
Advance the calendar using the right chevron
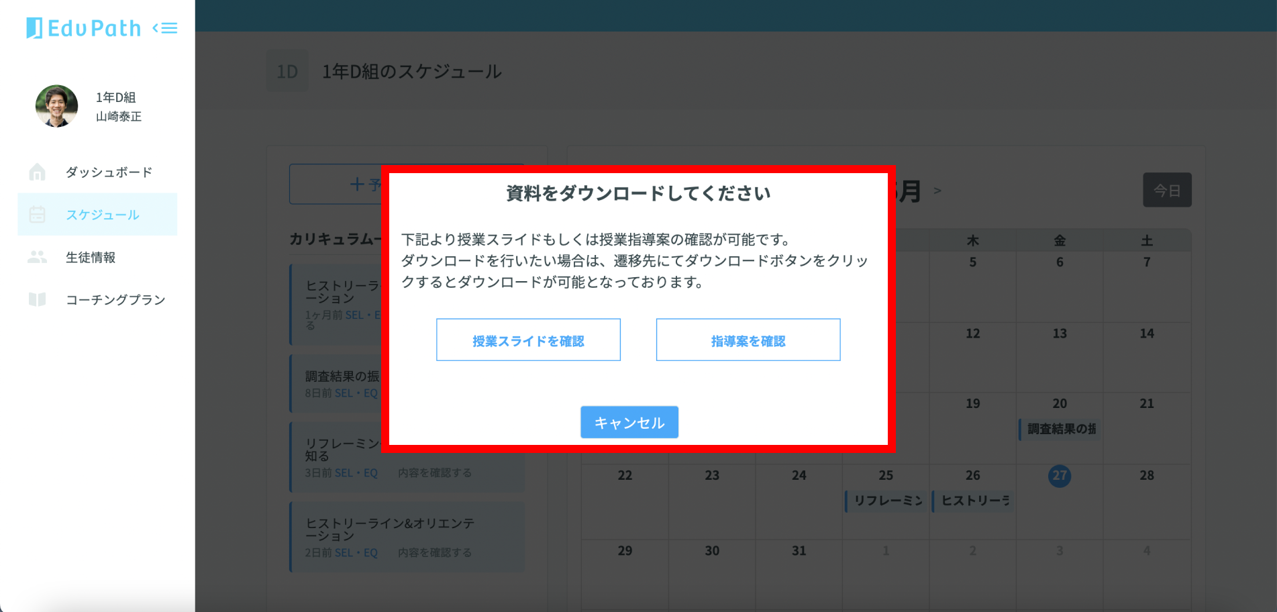tap(937, 191)
